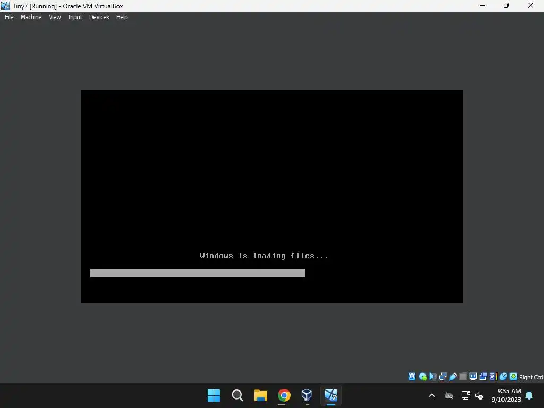Restore down the VirtualBox window
This screenshot has height=408, width=544.
tap(506, 5)
